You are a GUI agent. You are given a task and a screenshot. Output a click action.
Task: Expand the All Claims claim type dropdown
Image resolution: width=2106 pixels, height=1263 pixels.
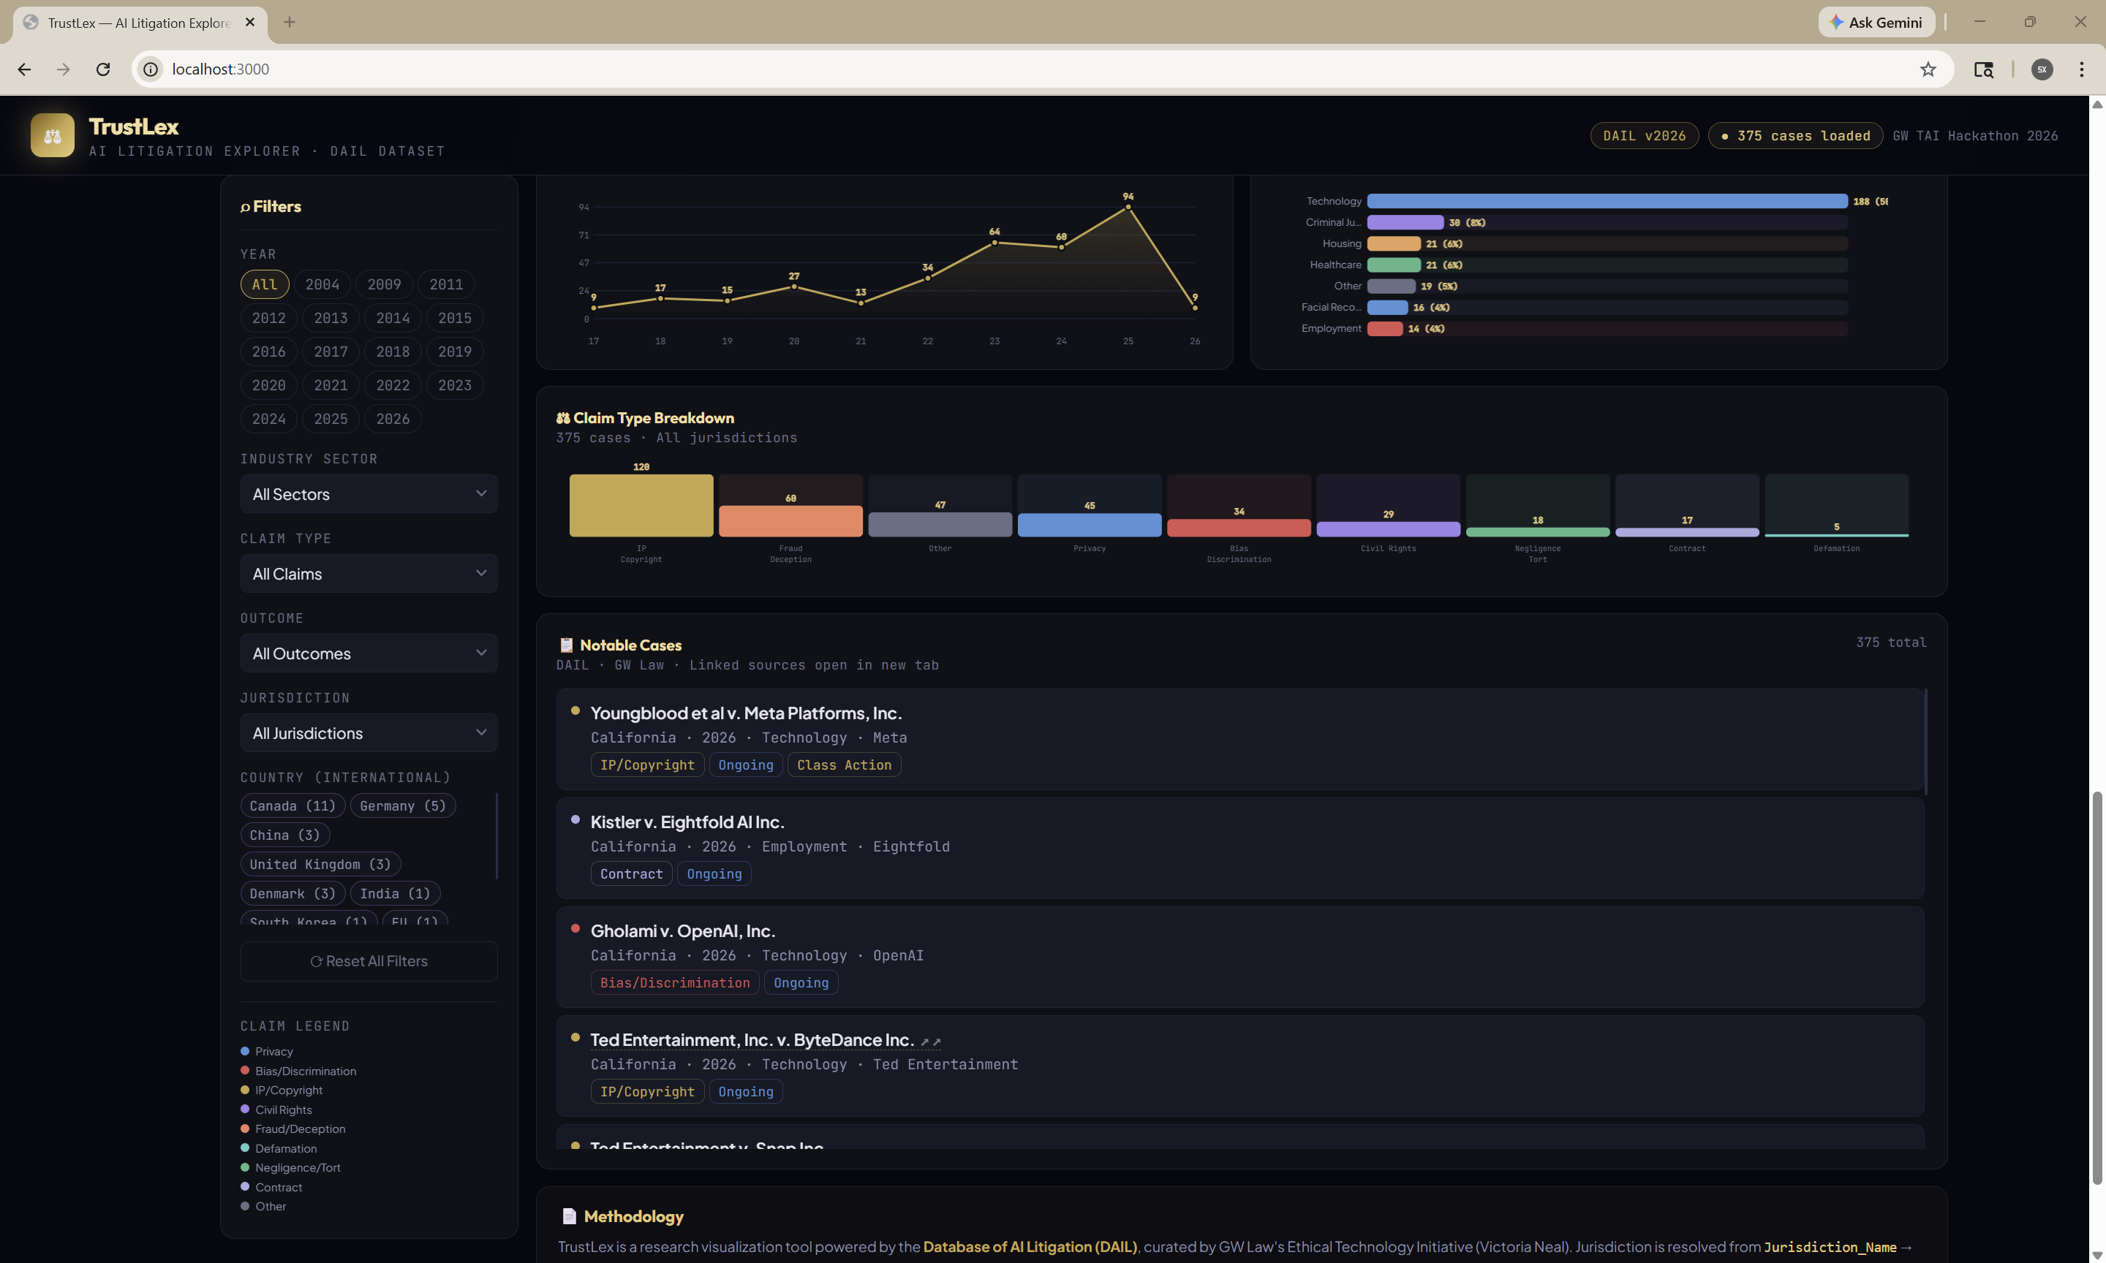coord(369,574)
